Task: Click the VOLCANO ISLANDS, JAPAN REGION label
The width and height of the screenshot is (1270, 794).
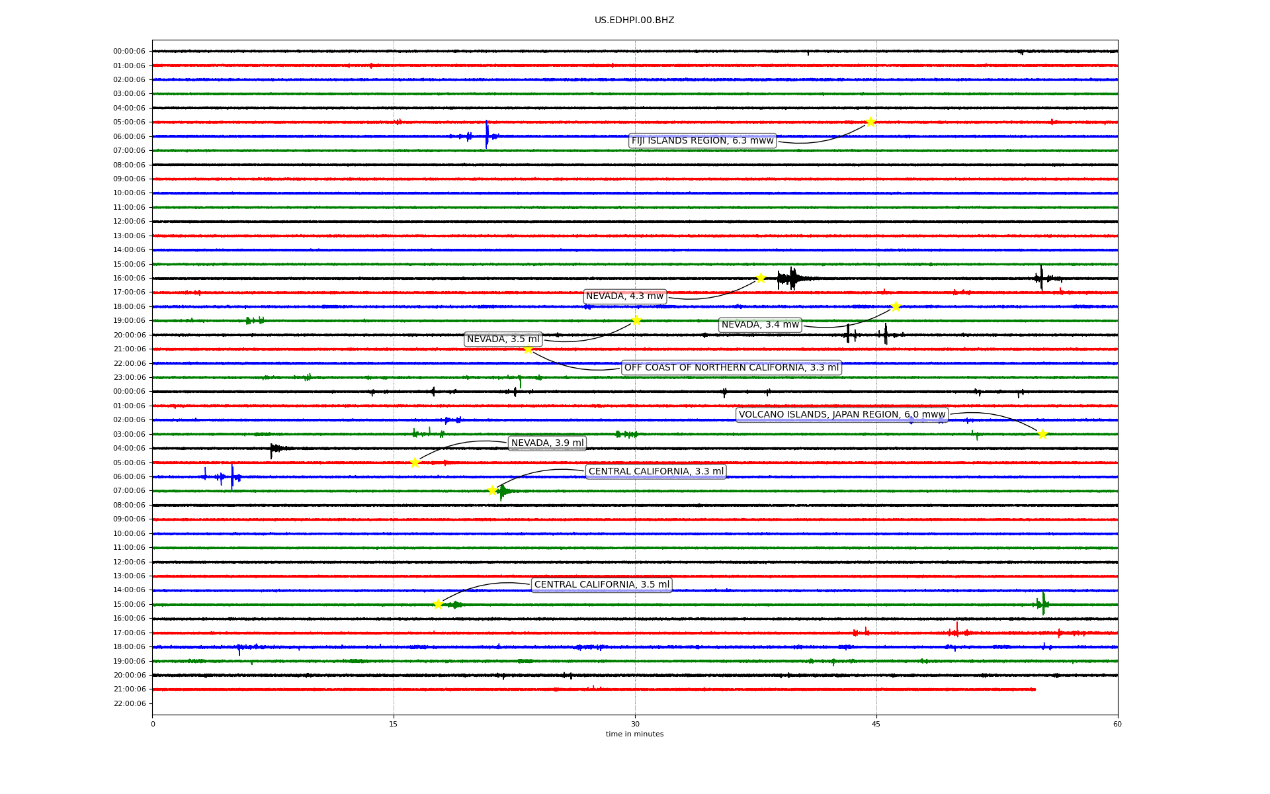Action: pyautogui.click(x=841, y=415)
